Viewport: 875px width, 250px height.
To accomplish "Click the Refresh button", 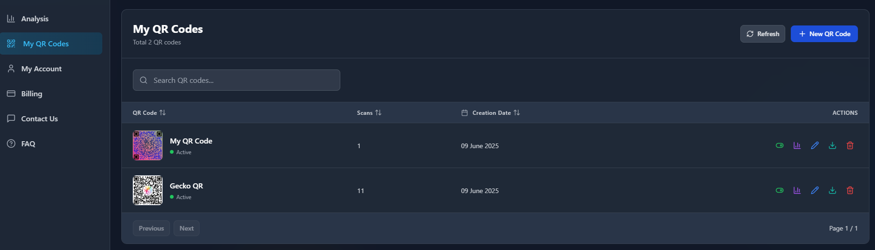I will [x=762, y=34].
